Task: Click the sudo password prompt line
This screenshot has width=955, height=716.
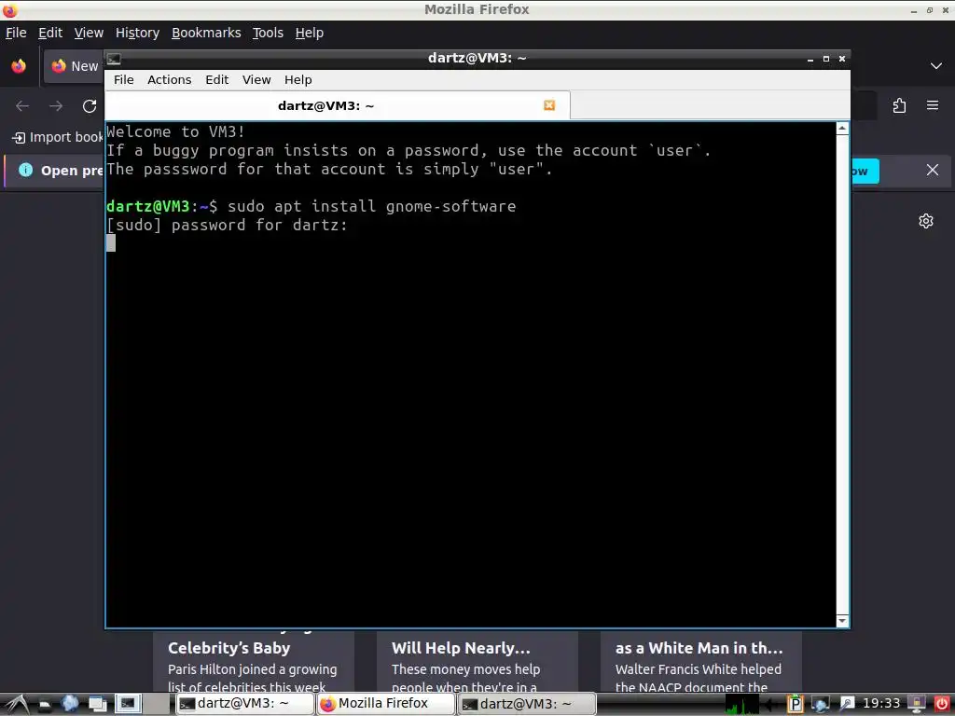Action: click(227, 225)
